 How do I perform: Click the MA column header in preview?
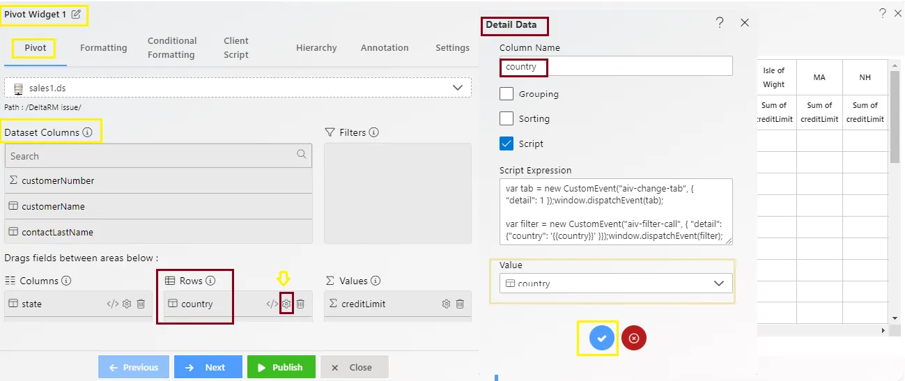click(x=819, y=77)
